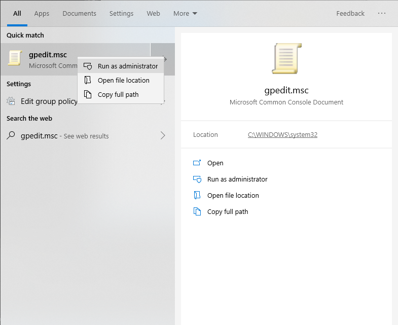The height and width of the screenshot is (325, 398).
Task: Click the large gpedit.msc document icon in preview pane
Action: [286, 59]
